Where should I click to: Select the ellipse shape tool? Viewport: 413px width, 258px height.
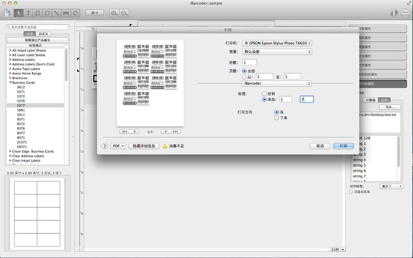tap(47, 12)
